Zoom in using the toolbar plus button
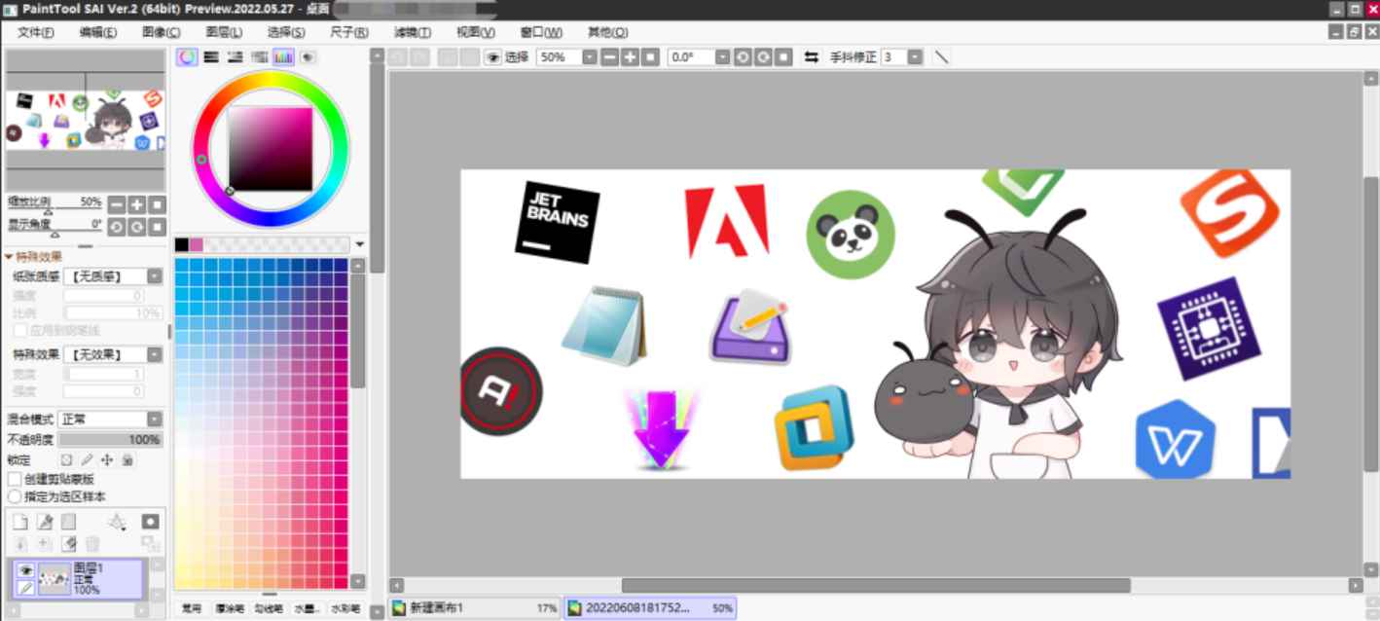 coord(630,57)
